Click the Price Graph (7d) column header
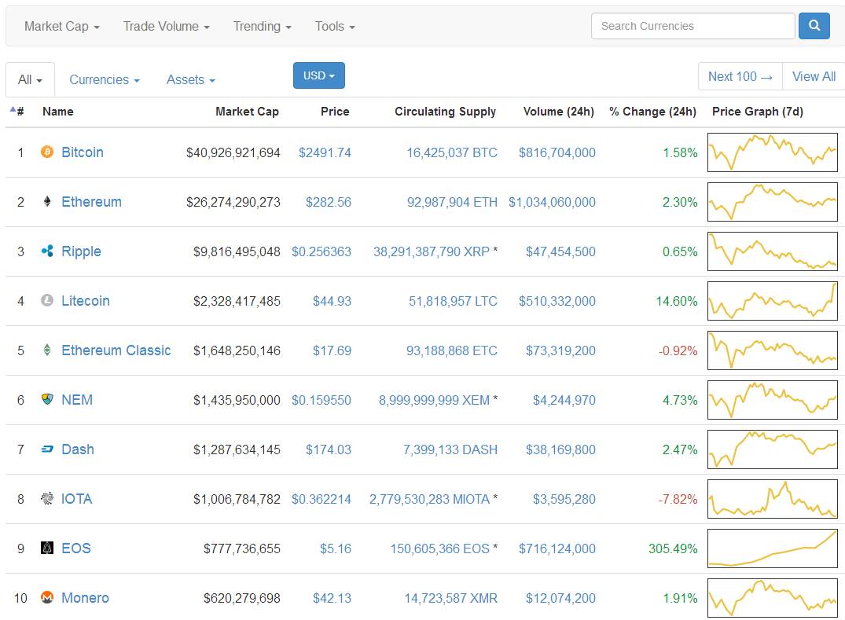This screenshot has height=620, width=845. click(758, 112)
